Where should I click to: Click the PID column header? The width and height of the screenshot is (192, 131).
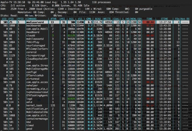(11, 19)
